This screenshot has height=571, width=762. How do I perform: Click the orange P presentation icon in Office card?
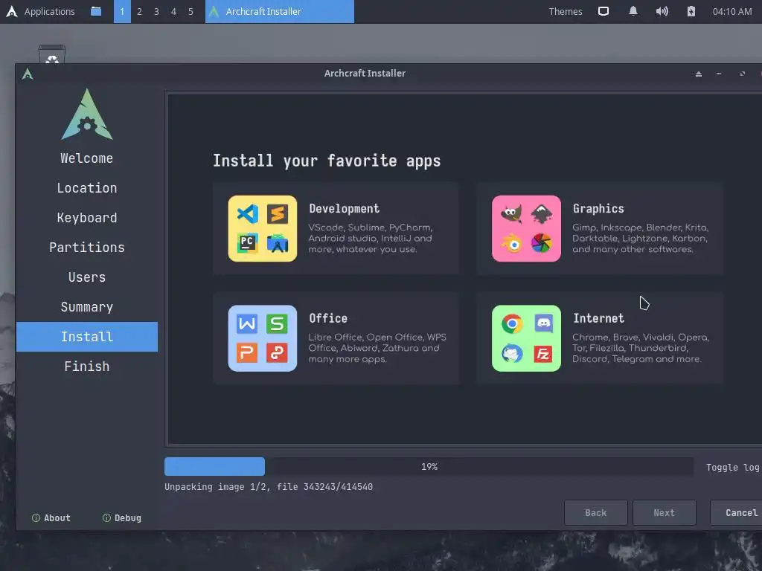(x=247, y=353)
